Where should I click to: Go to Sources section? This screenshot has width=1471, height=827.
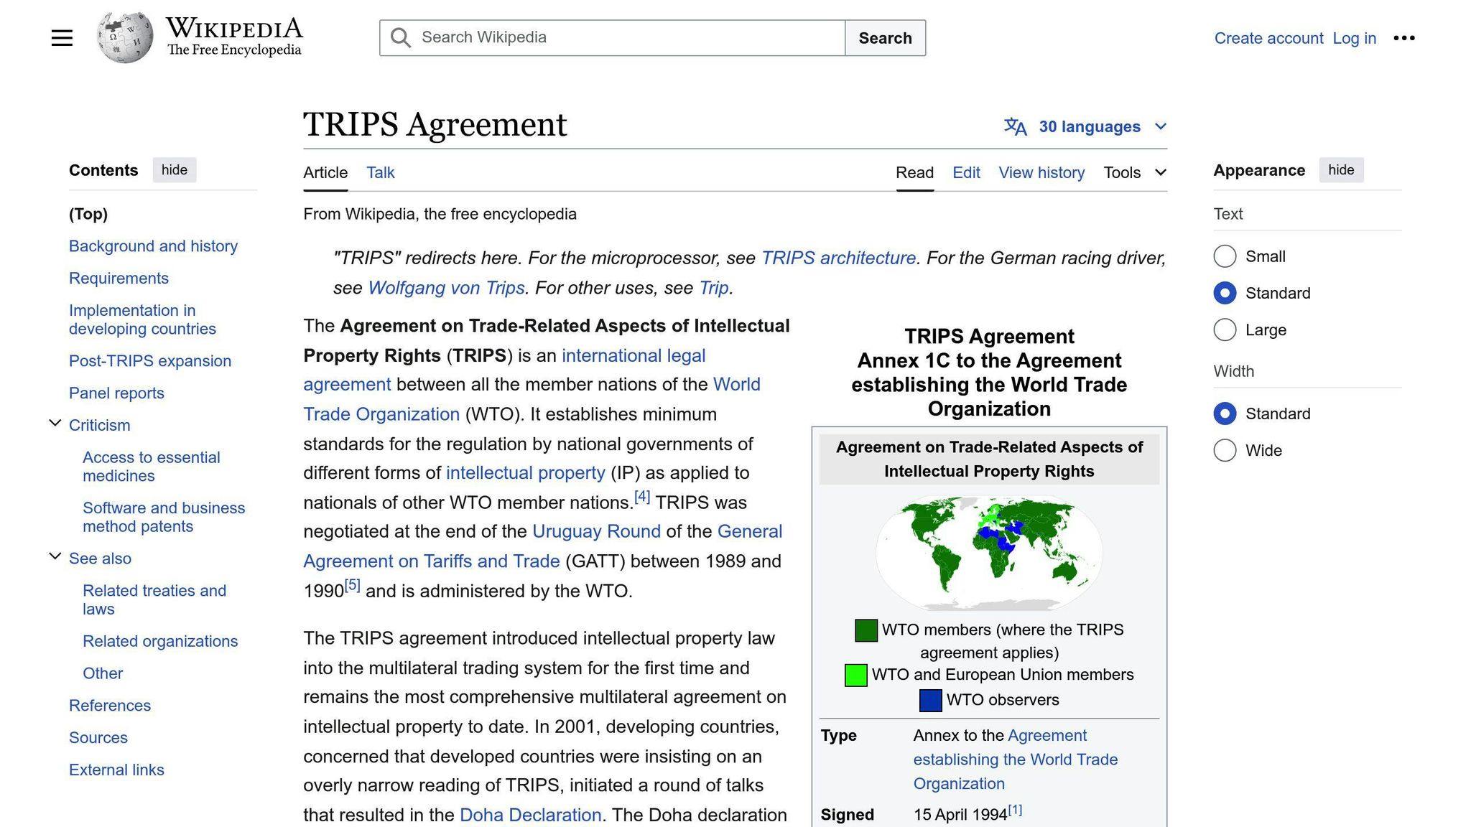tap(98, 738)
